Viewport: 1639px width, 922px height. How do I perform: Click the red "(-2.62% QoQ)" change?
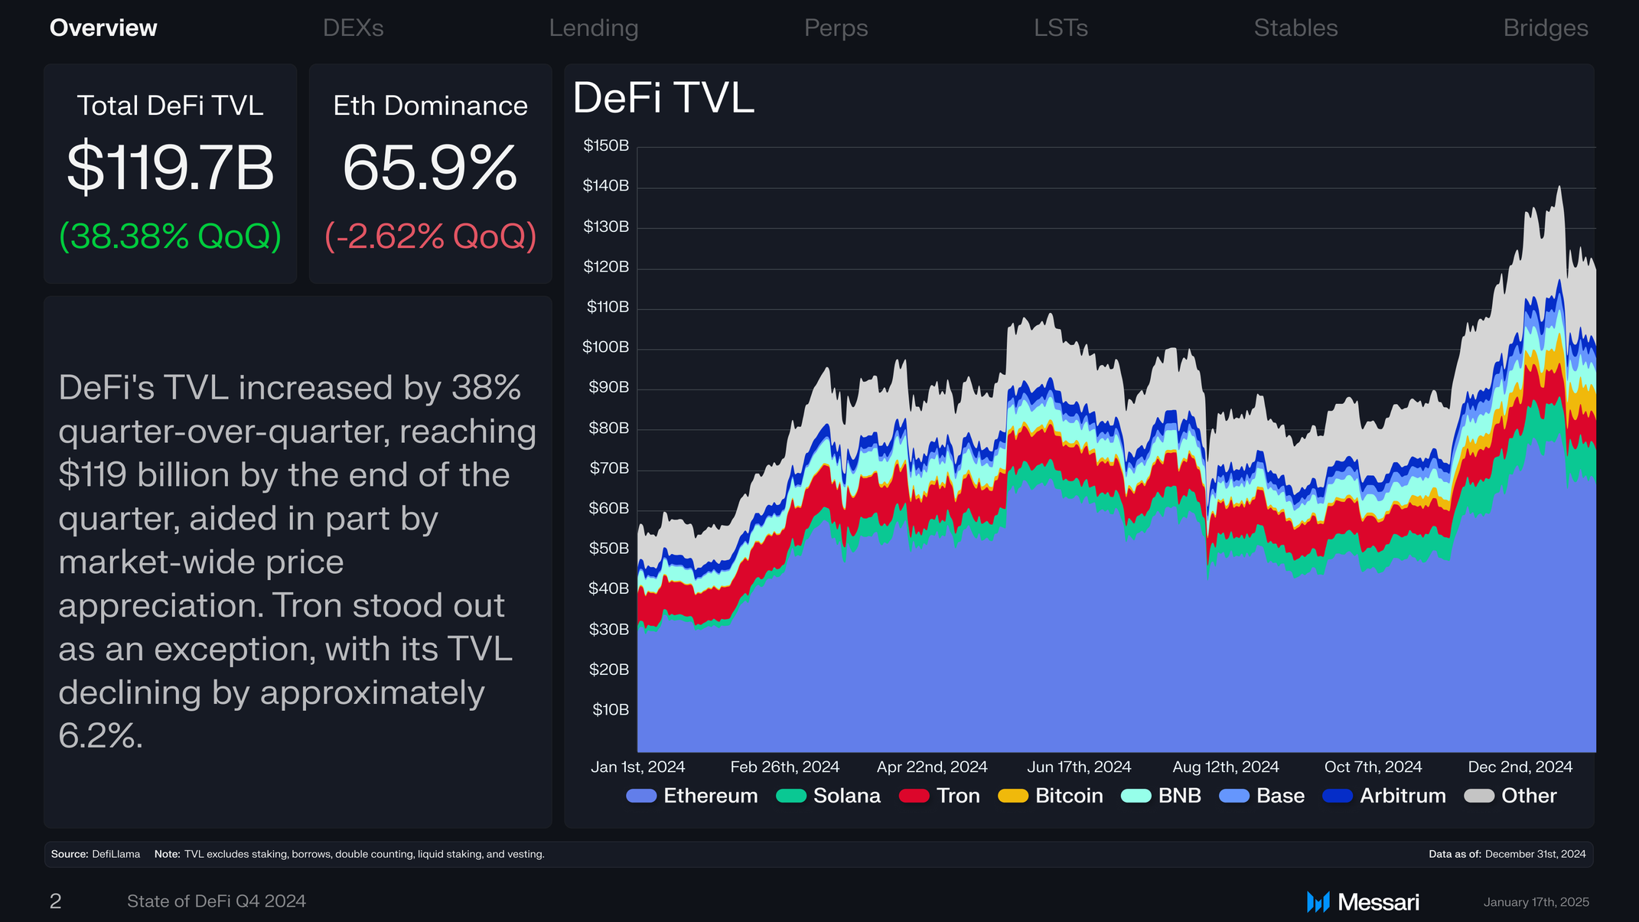pyautogui.click(x=430, y=236)
